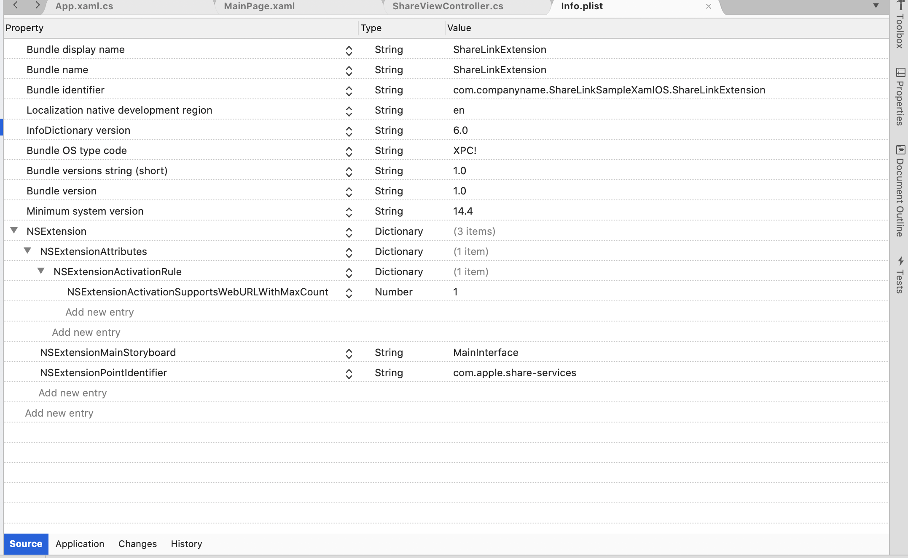Open the Properties side panel

(x=900, y=97)
